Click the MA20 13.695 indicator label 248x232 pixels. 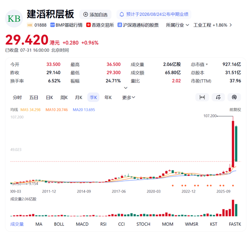coord(84,109)
